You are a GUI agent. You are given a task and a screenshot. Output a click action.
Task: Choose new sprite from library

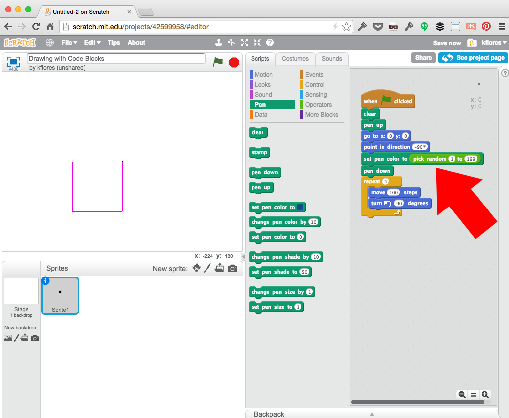coord(197,268)
